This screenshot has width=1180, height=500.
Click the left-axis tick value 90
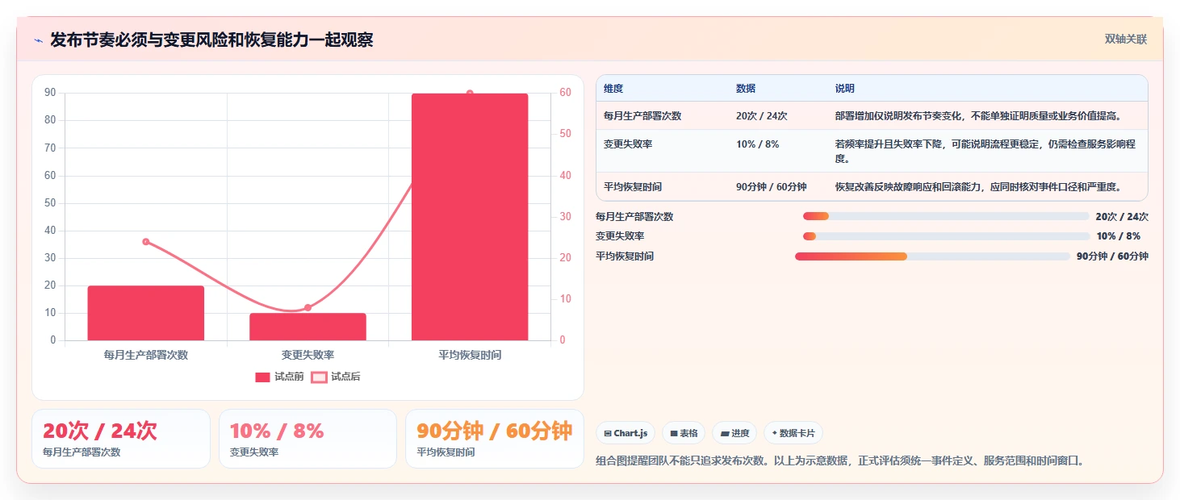(50, 93)
